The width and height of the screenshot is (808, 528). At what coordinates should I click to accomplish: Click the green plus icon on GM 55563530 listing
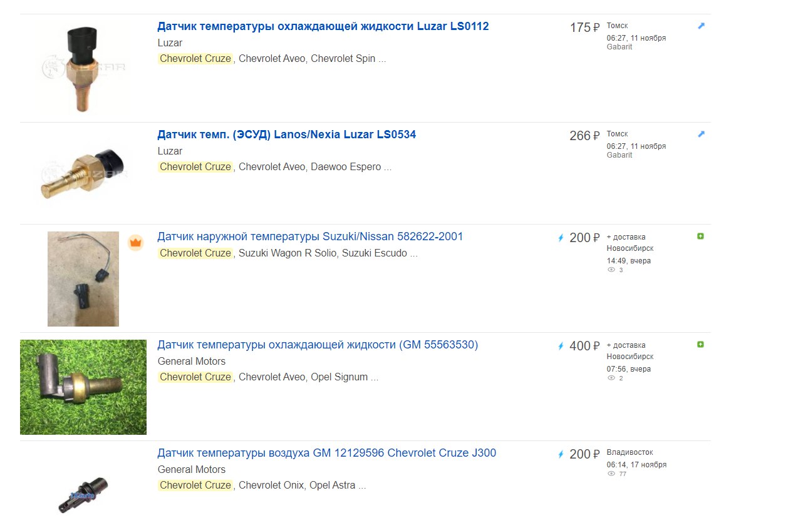[700, 345]
